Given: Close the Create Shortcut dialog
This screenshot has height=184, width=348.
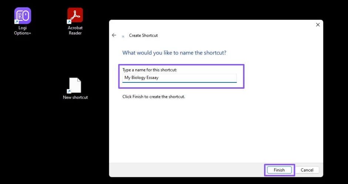Looking at the screenshot, I should [x=318, y=25].
